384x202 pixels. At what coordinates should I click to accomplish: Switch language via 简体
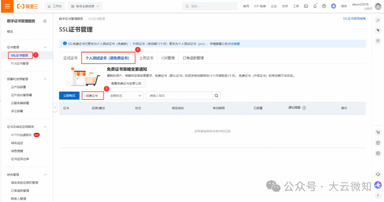pyautogui.click(x=344, y=6)
